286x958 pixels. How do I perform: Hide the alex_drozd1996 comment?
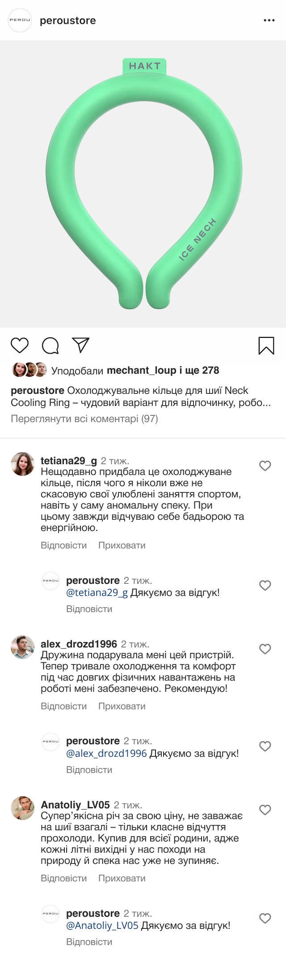point(122,706)
